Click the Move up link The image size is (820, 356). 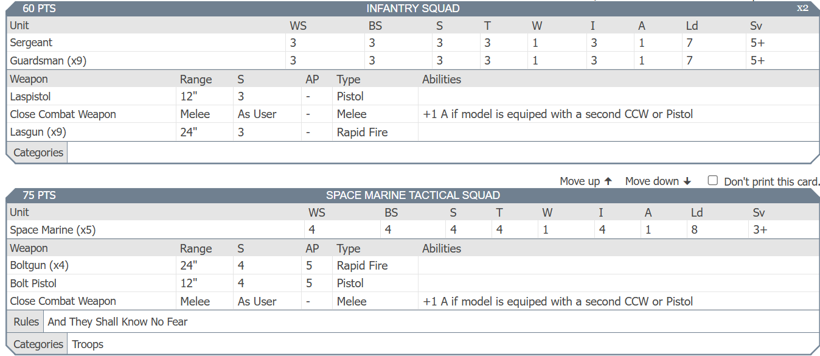586,181
